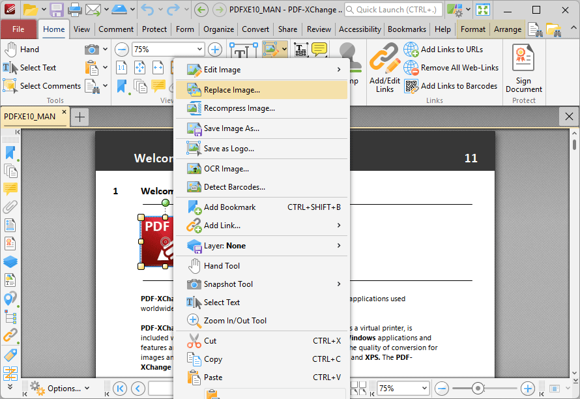The height and width of the screenshot is (399, 580).
Task: Click the Quick Launch search field
Action: pos(393,10)
